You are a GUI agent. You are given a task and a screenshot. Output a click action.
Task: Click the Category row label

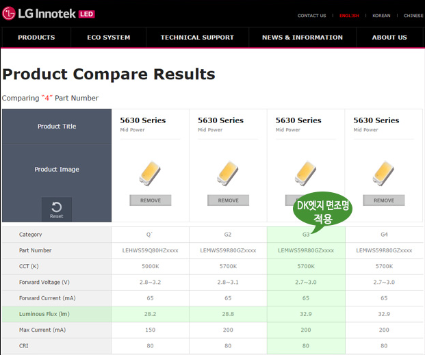point(30,235)
